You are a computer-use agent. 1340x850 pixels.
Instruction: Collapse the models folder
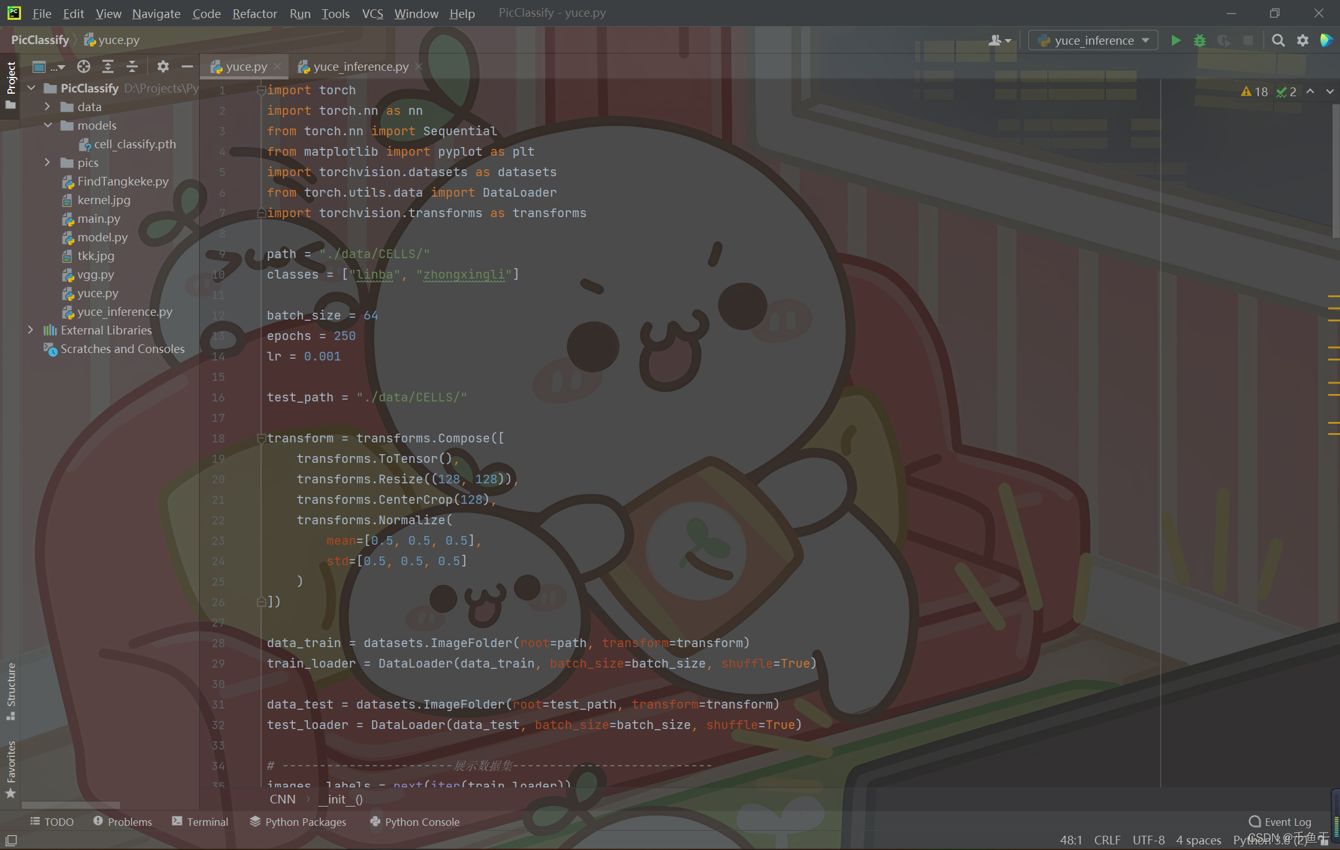tap(47, 125)
